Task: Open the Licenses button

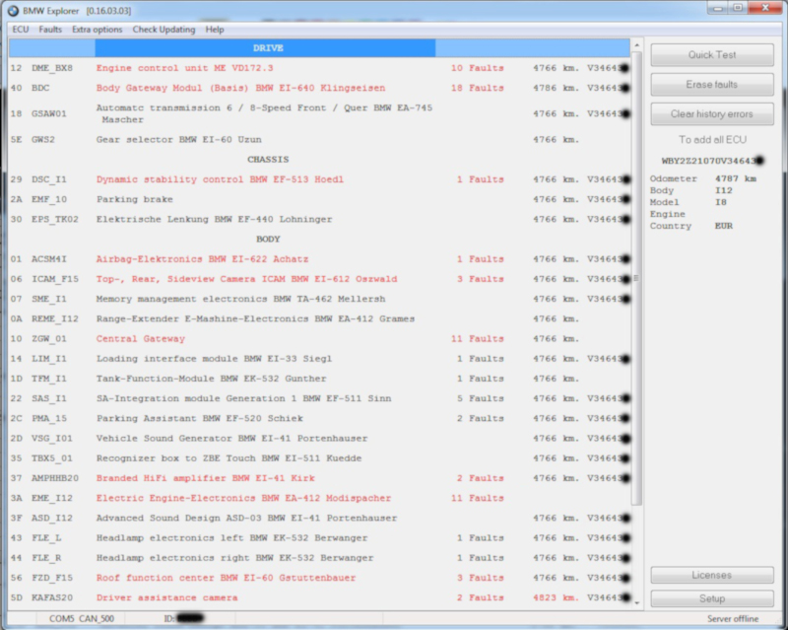Action: [x=712, y=575]
